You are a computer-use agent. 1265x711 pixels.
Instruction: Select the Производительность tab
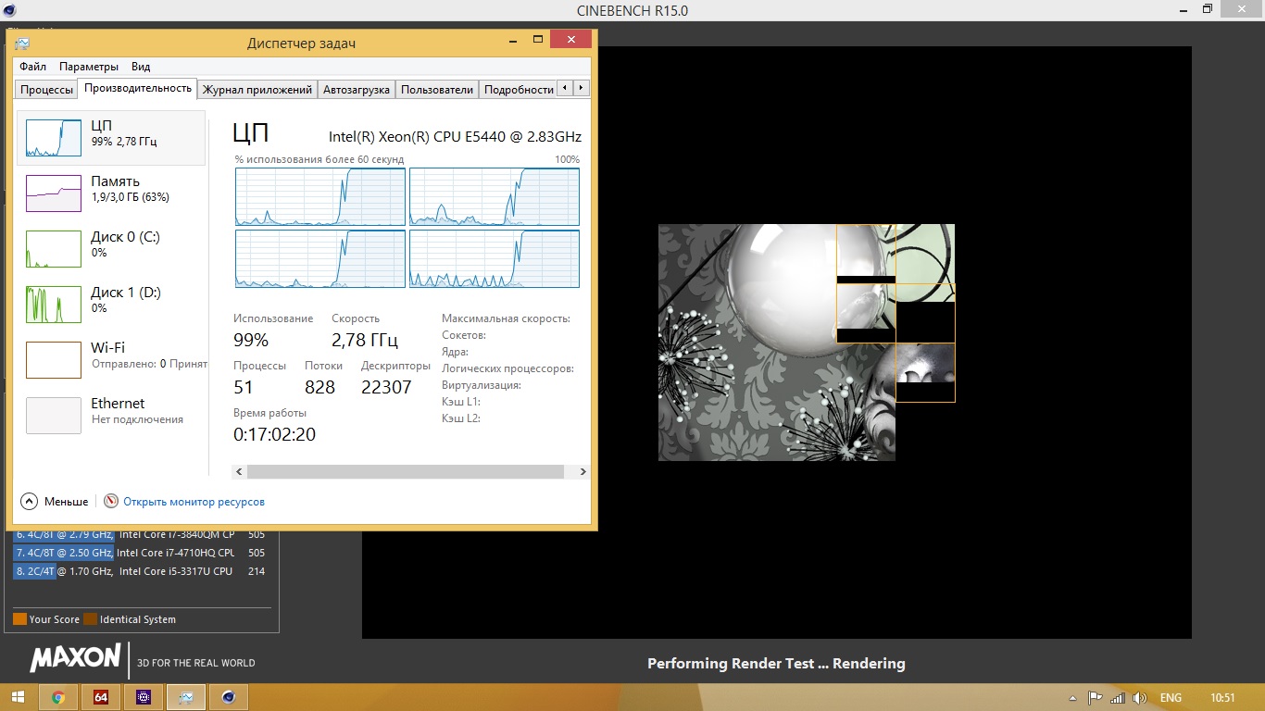[x=138, y=88]
